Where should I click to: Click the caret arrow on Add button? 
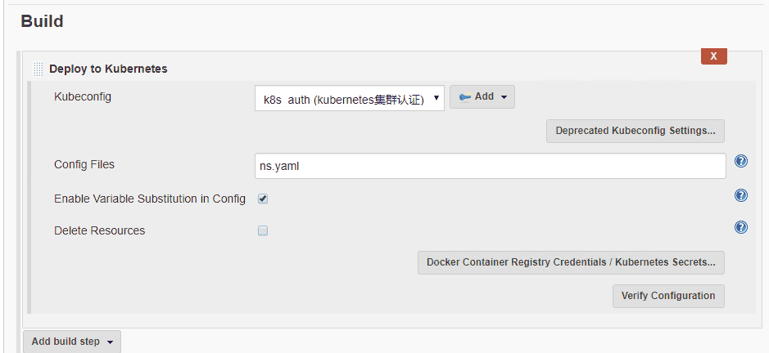point(504,97)
